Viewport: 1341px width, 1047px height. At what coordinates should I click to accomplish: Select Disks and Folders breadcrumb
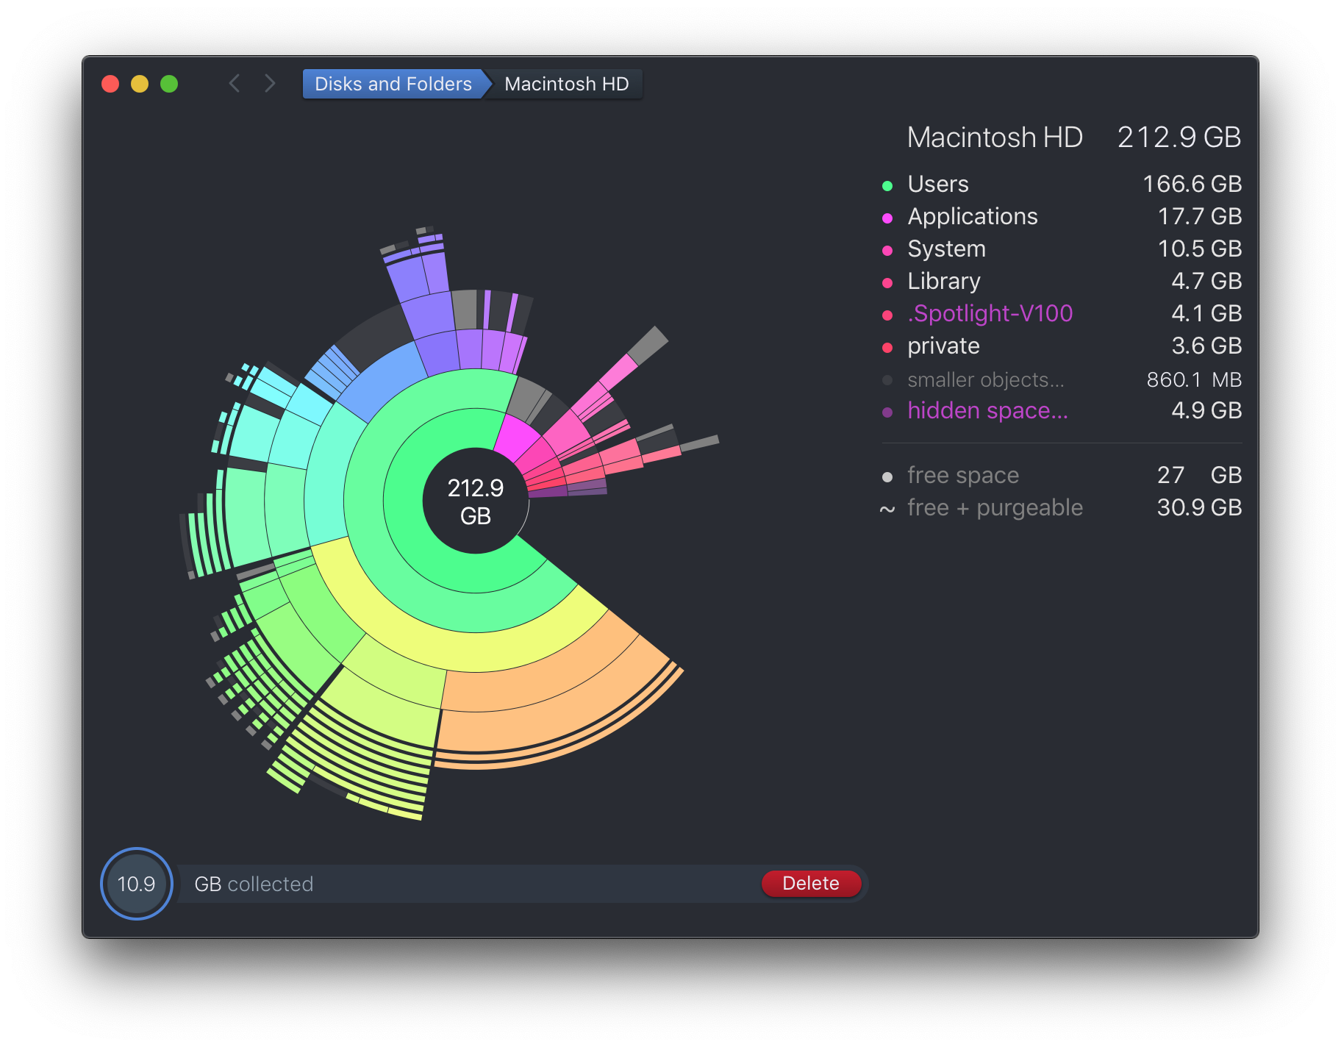click(393, 84)
